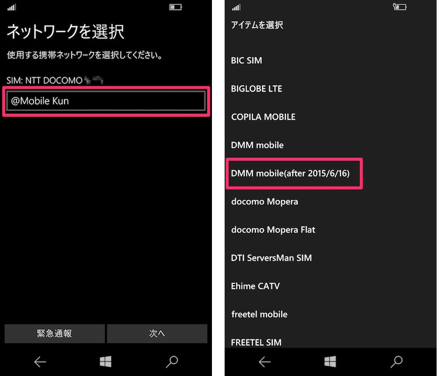Open the @Mobile Kun network dropdown

click(x=106, y=101)
